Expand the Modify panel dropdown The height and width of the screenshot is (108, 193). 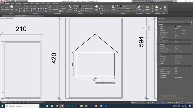35,13
